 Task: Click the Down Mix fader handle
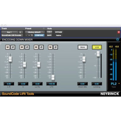click(84, 59)
